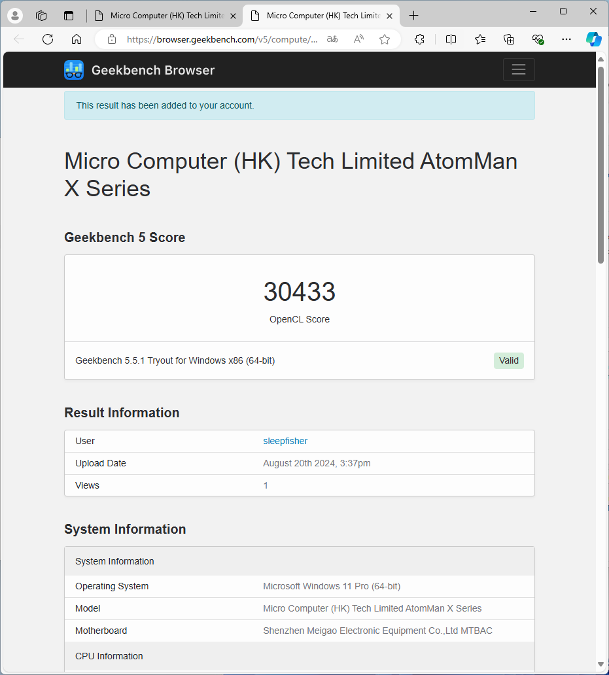Click the Geekbench logo icon
This screenshot has height=675, width=609.
(x=74, y=70)
